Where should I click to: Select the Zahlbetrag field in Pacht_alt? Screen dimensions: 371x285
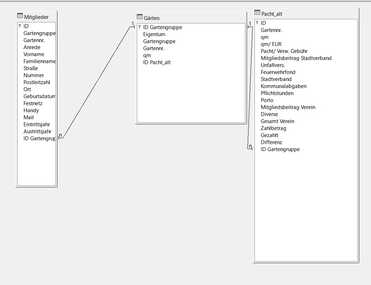(x=273, y=128)
